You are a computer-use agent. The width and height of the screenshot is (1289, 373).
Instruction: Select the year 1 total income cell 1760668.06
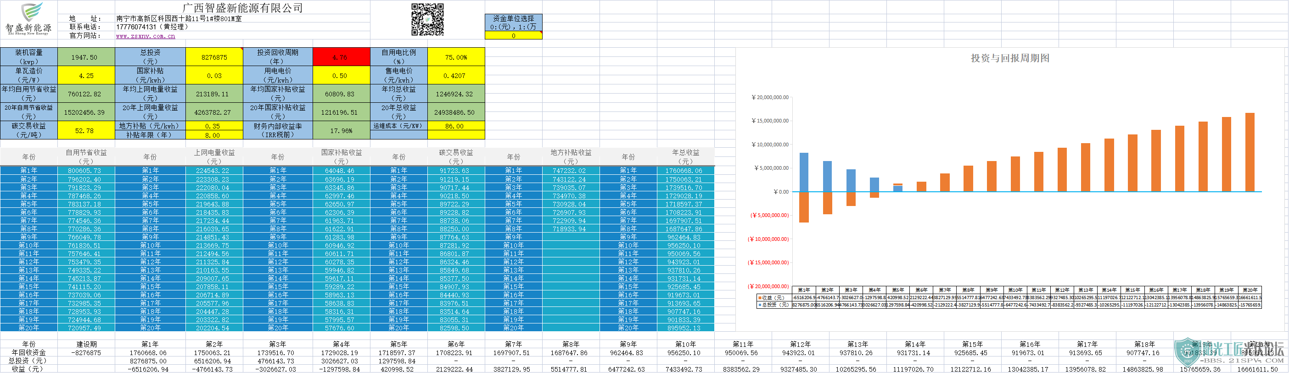click(685, 171)
